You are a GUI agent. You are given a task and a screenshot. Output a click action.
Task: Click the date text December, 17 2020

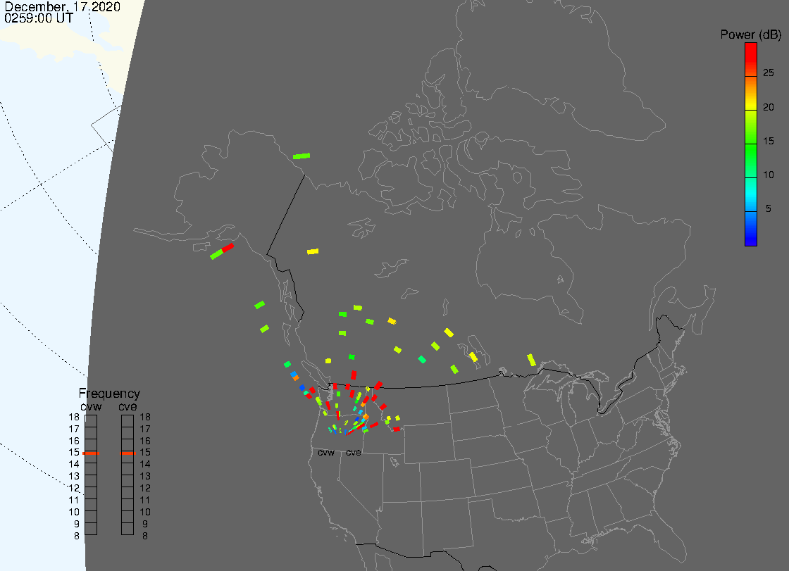pos(63,6)
